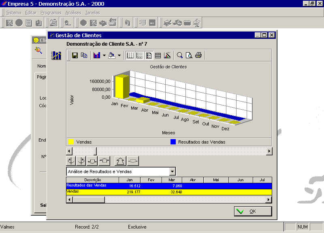
Task: Toggle the chart legend button
Action: coord(149,55)
